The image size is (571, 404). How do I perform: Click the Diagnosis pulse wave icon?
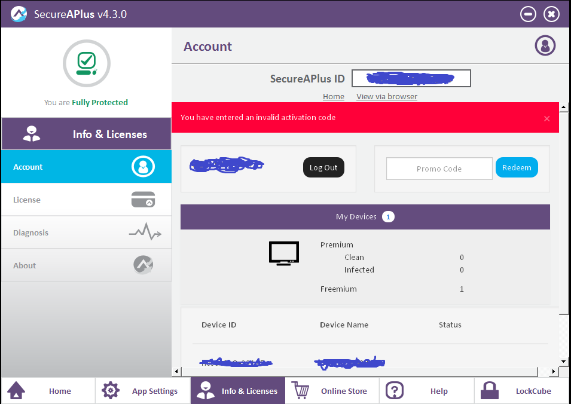[145, 231]
